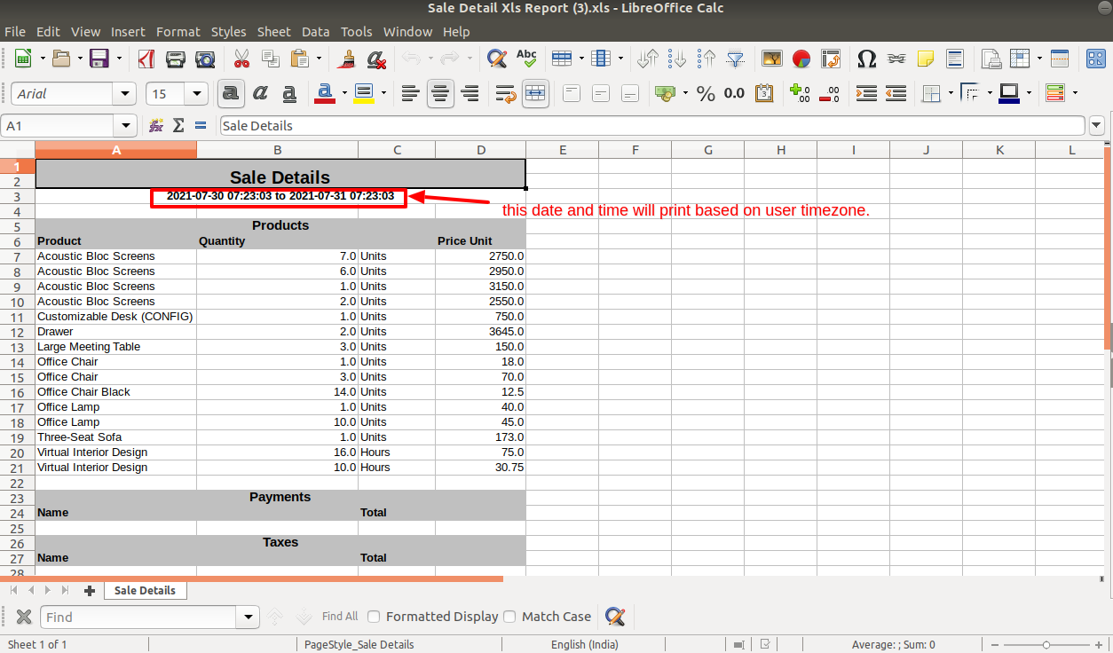The width and height of the screenshot is (1113, 653).
Task: Click the Find All button
Action: click(x=340, y=617)
